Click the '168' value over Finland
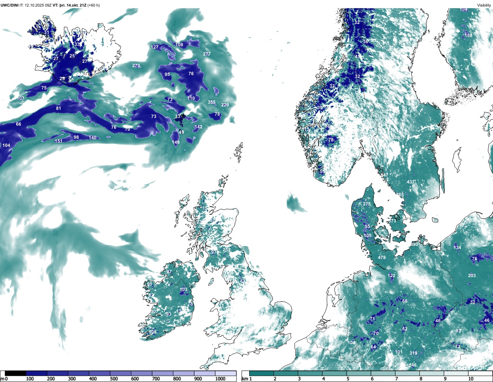Screen dimensions: 493x382 click(468, 35)
